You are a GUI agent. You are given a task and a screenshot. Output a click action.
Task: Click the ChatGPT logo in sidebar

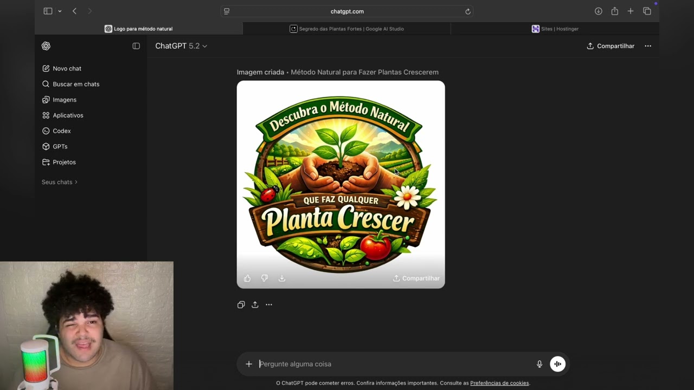pos(46,46)
